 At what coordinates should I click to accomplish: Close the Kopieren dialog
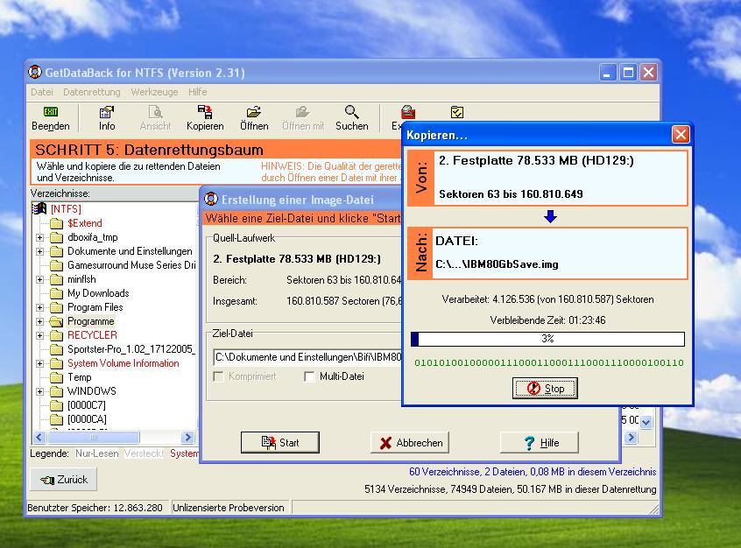(680, 135)
